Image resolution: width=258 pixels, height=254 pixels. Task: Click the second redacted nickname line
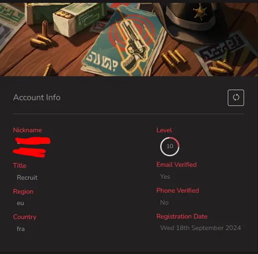29,152
